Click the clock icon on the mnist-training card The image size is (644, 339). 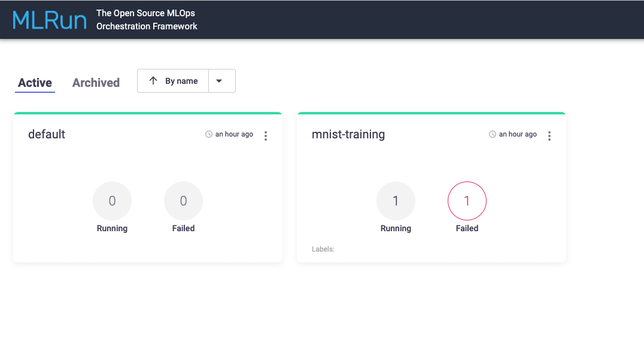(x=493, y=135)
